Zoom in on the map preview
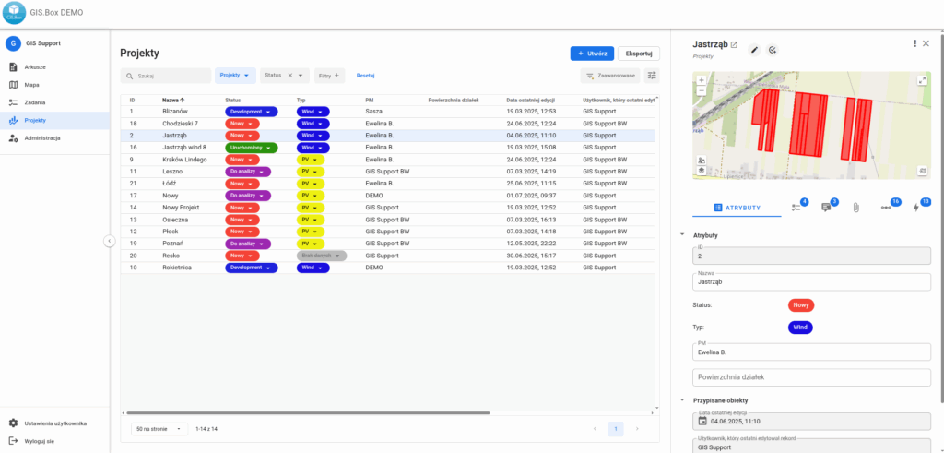The width and height of the screenshot is (944, 453). point(702,80)
